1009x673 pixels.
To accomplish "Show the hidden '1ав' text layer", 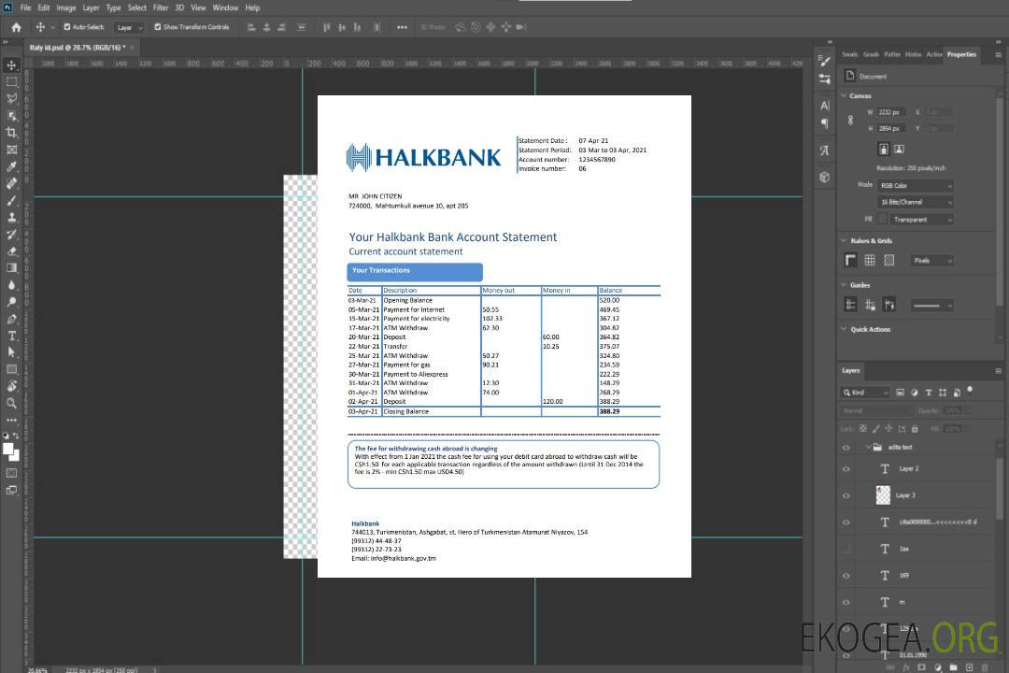I will tap(846, 549).
